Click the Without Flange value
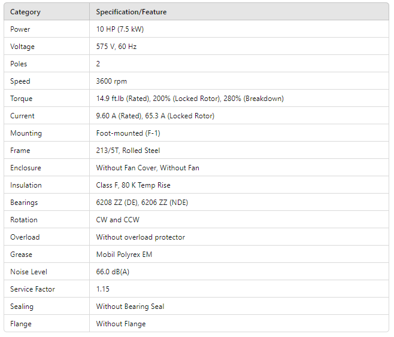The image size is (394, 337). pos(120,324)
